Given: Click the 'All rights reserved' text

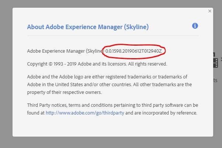Looking at the screenshot, I should pos(147,64).
